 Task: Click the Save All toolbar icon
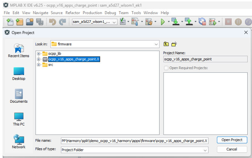coord(40,22)
